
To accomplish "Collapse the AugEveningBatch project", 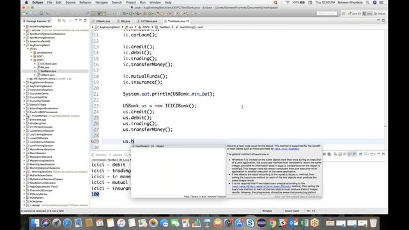I will pos(24,45).
